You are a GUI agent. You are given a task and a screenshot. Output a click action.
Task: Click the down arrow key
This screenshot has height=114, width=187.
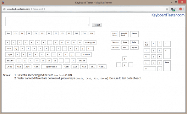125,65
